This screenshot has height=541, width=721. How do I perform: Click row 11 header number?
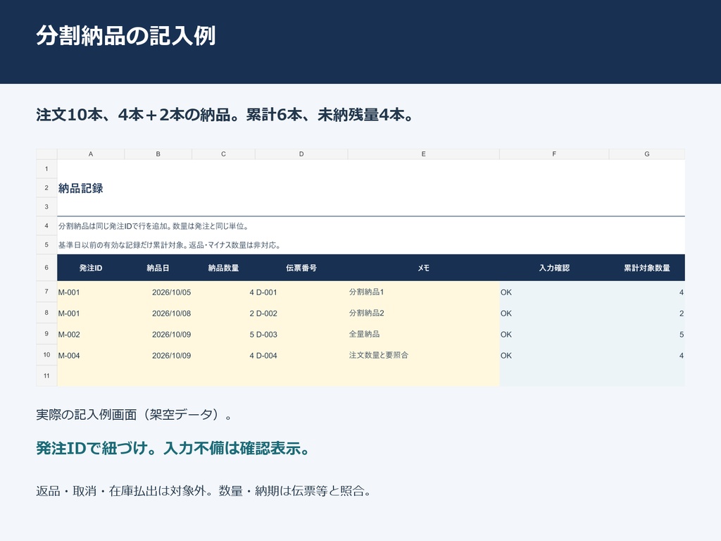(x=46, y=376)
